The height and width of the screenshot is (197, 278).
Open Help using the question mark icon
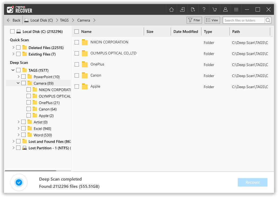pos(204,9)
